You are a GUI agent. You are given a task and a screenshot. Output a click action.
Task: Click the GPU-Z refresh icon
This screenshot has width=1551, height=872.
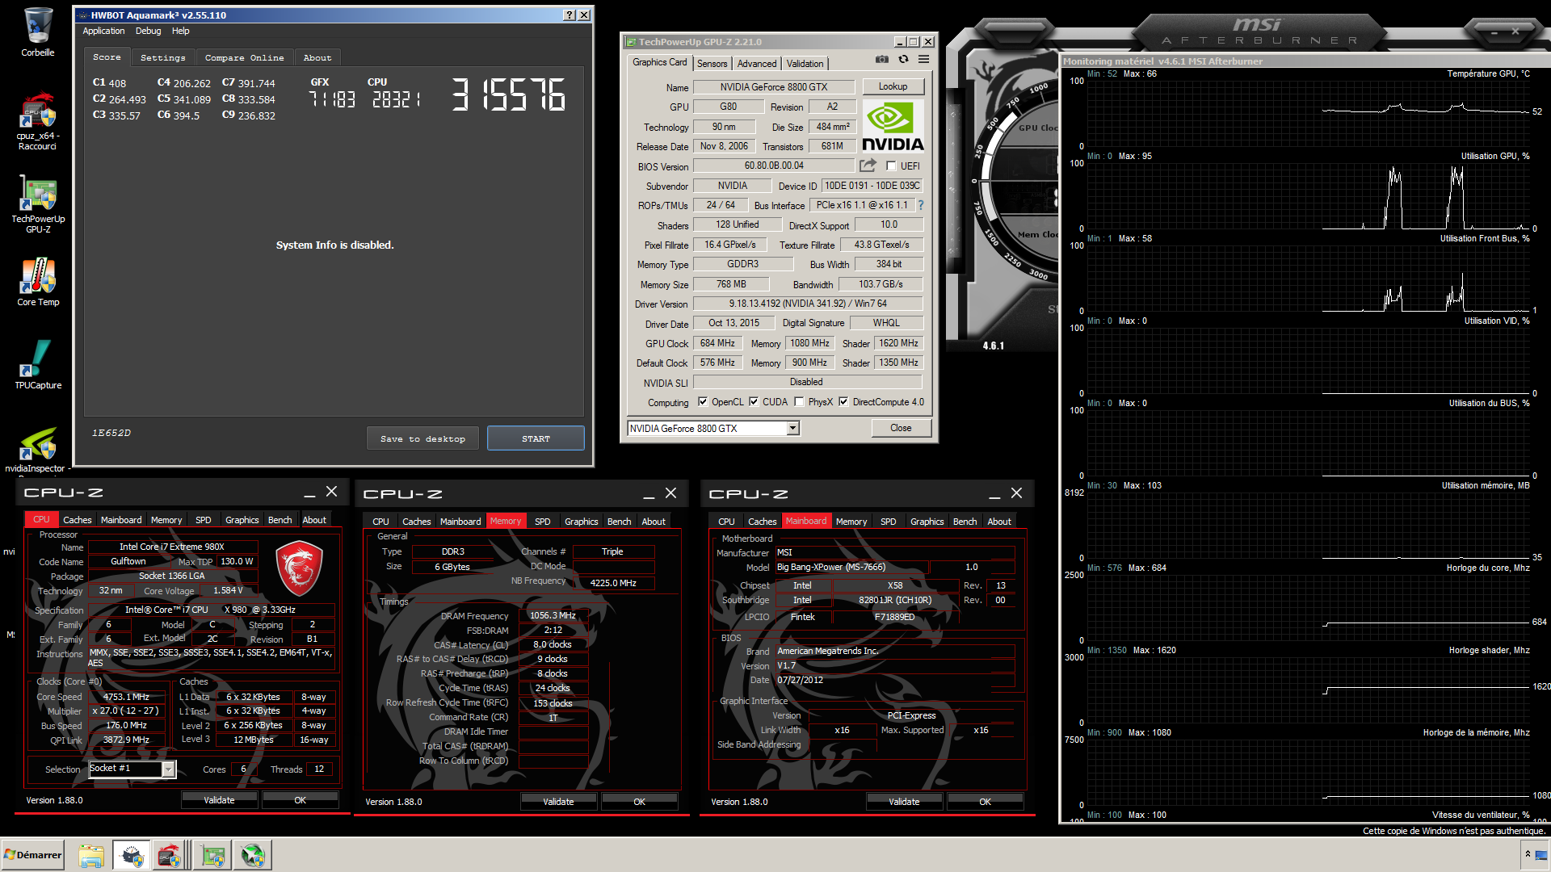(x=904, y=60)
